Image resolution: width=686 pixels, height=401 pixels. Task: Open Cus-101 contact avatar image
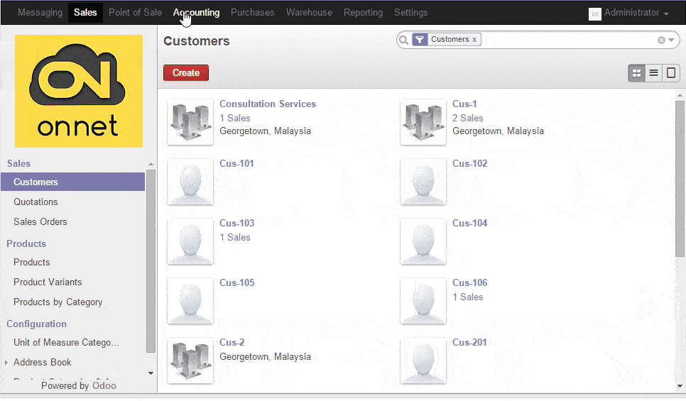coord(190,182)
